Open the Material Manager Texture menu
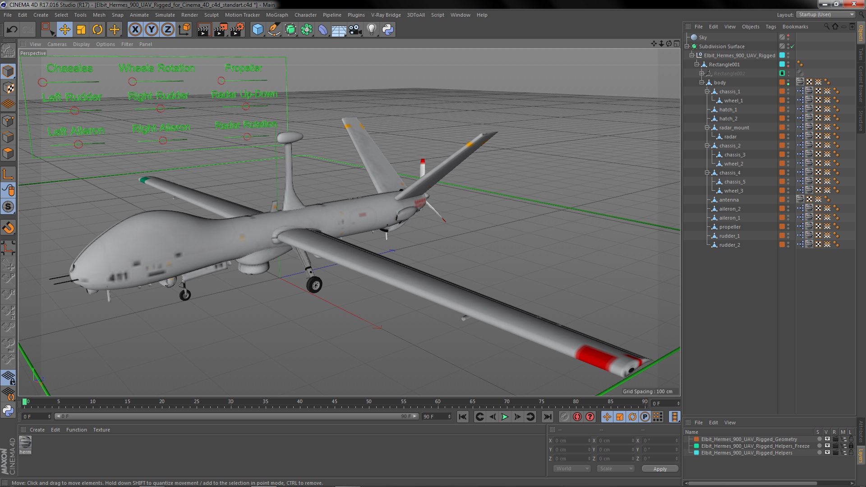Viewport: 866px width, 487px height. click(x=101, y=430)
